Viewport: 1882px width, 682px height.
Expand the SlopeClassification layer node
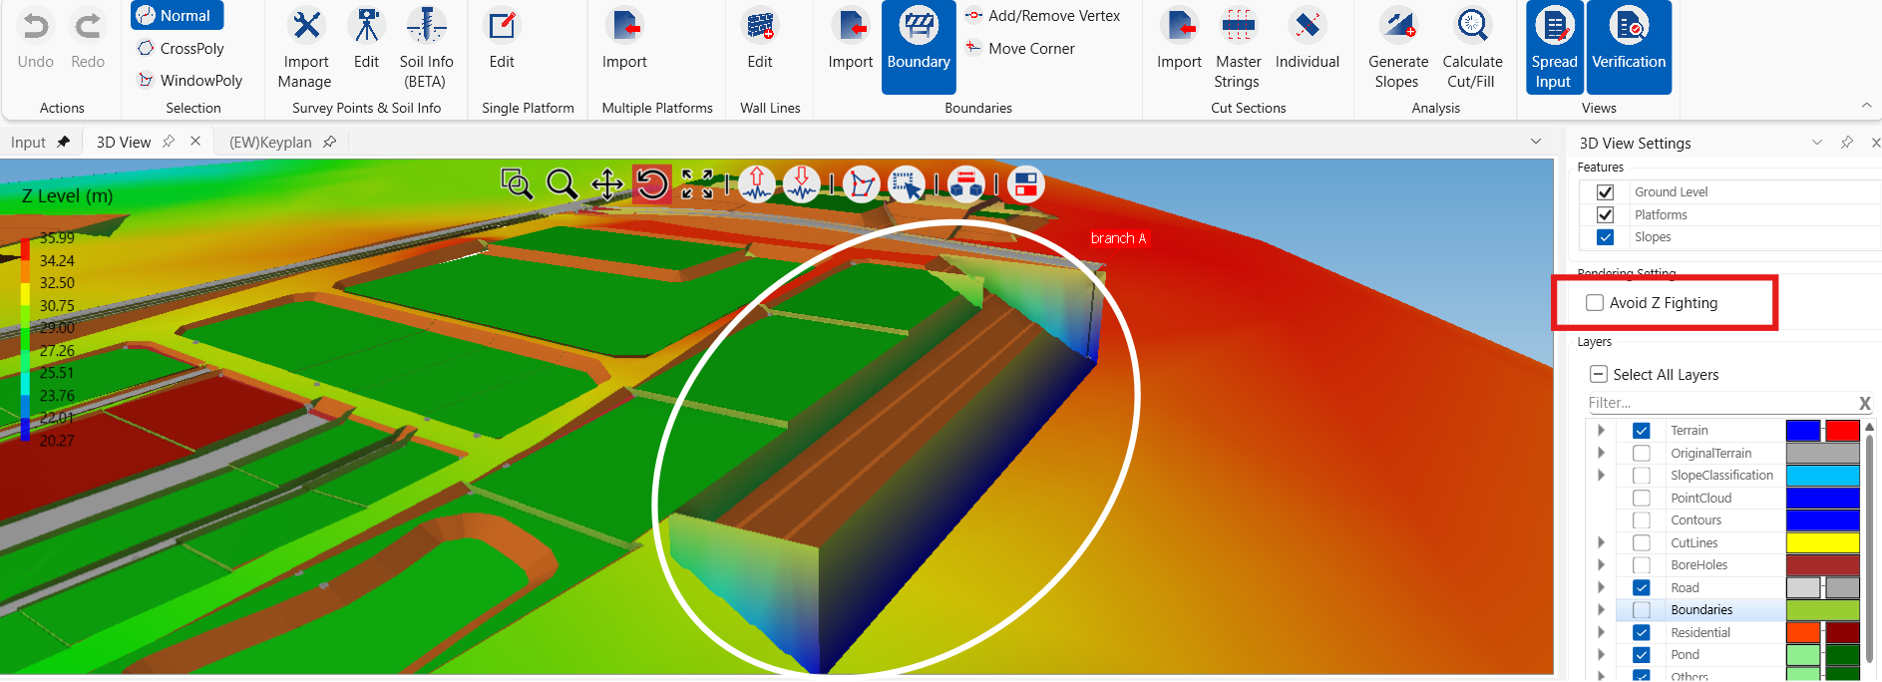pos(1601,476)
